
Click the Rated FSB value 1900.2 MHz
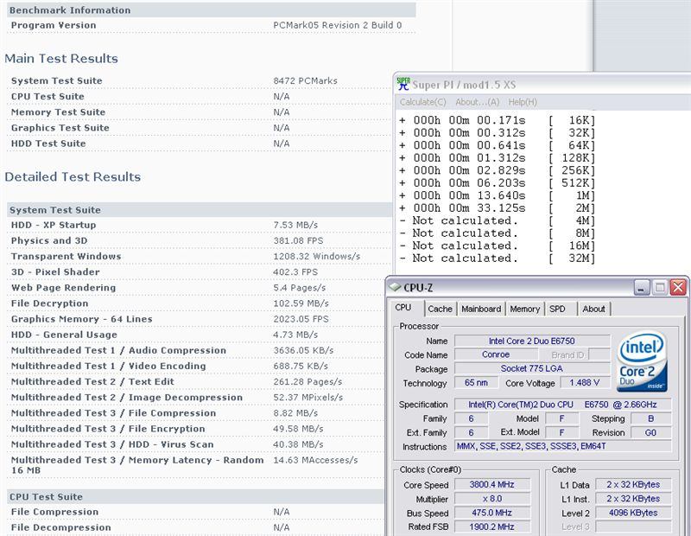(491, 526)
